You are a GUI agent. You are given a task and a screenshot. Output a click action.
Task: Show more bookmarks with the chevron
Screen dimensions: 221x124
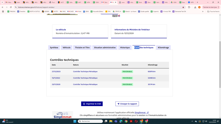tap(203, 12)
